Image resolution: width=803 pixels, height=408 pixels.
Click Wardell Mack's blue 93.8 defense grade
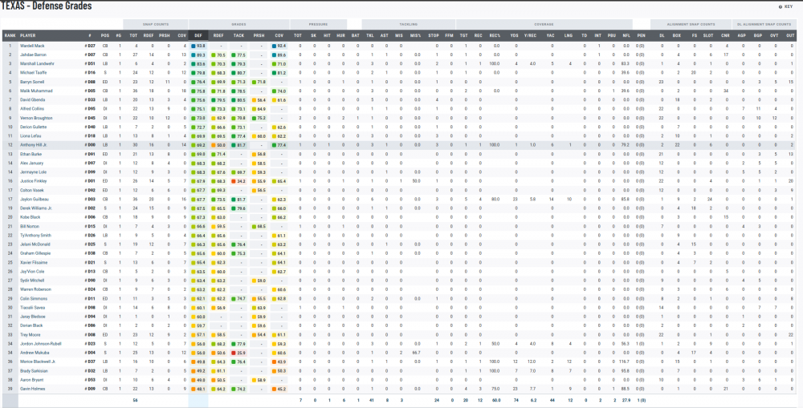point(199,46)
